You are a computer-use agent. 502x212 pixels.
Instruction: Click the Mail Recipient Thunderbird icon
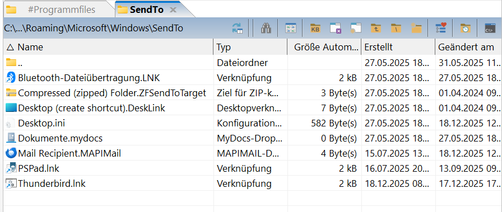point(11,153)
